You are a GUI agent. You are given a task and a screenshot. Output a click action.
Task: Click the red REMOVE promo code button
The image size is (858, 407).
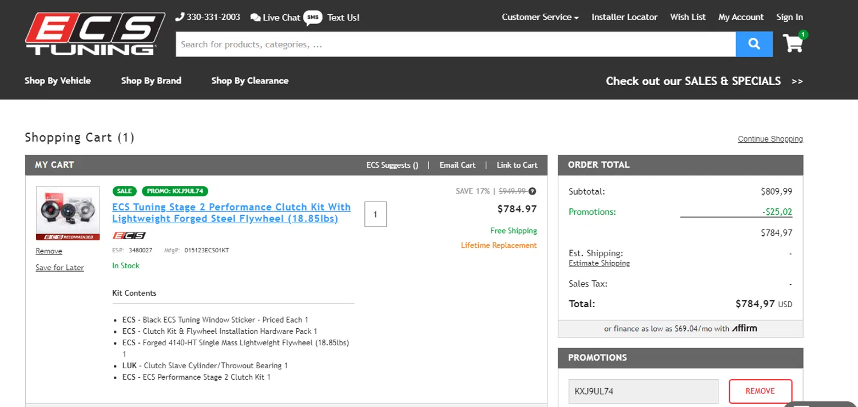pyautogui.click(x=760, y=391)
